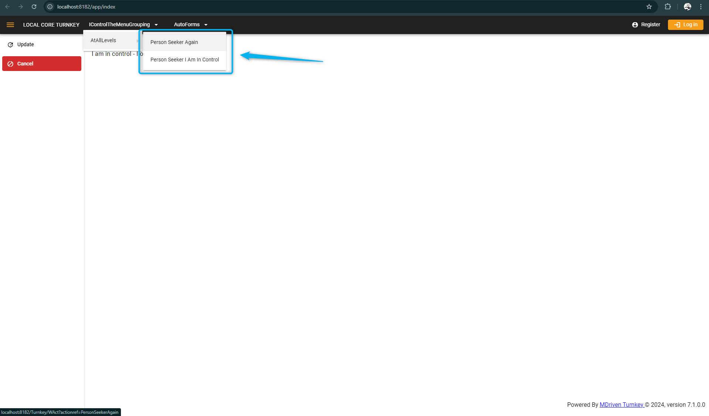Open the browser extensions puzzle icon

[668, 7]
